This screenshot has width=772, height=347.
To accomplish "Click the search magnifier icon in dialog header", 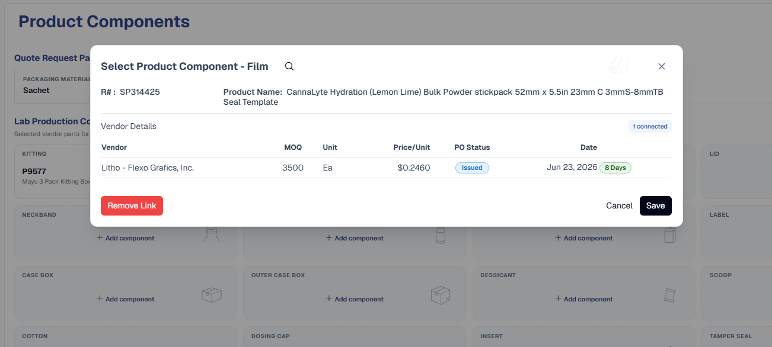I will coord(289,66).
